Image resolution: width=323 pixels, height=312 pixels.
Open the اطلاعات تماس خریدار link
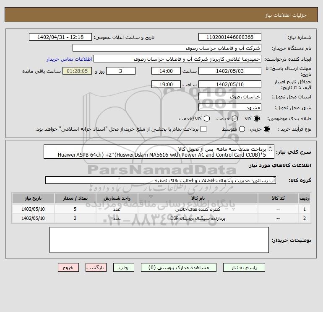tap(69, 59)
